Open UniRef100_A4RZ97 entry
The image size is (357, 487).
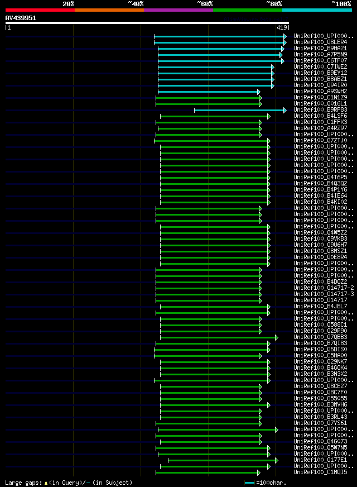click(x=320, y=128)
